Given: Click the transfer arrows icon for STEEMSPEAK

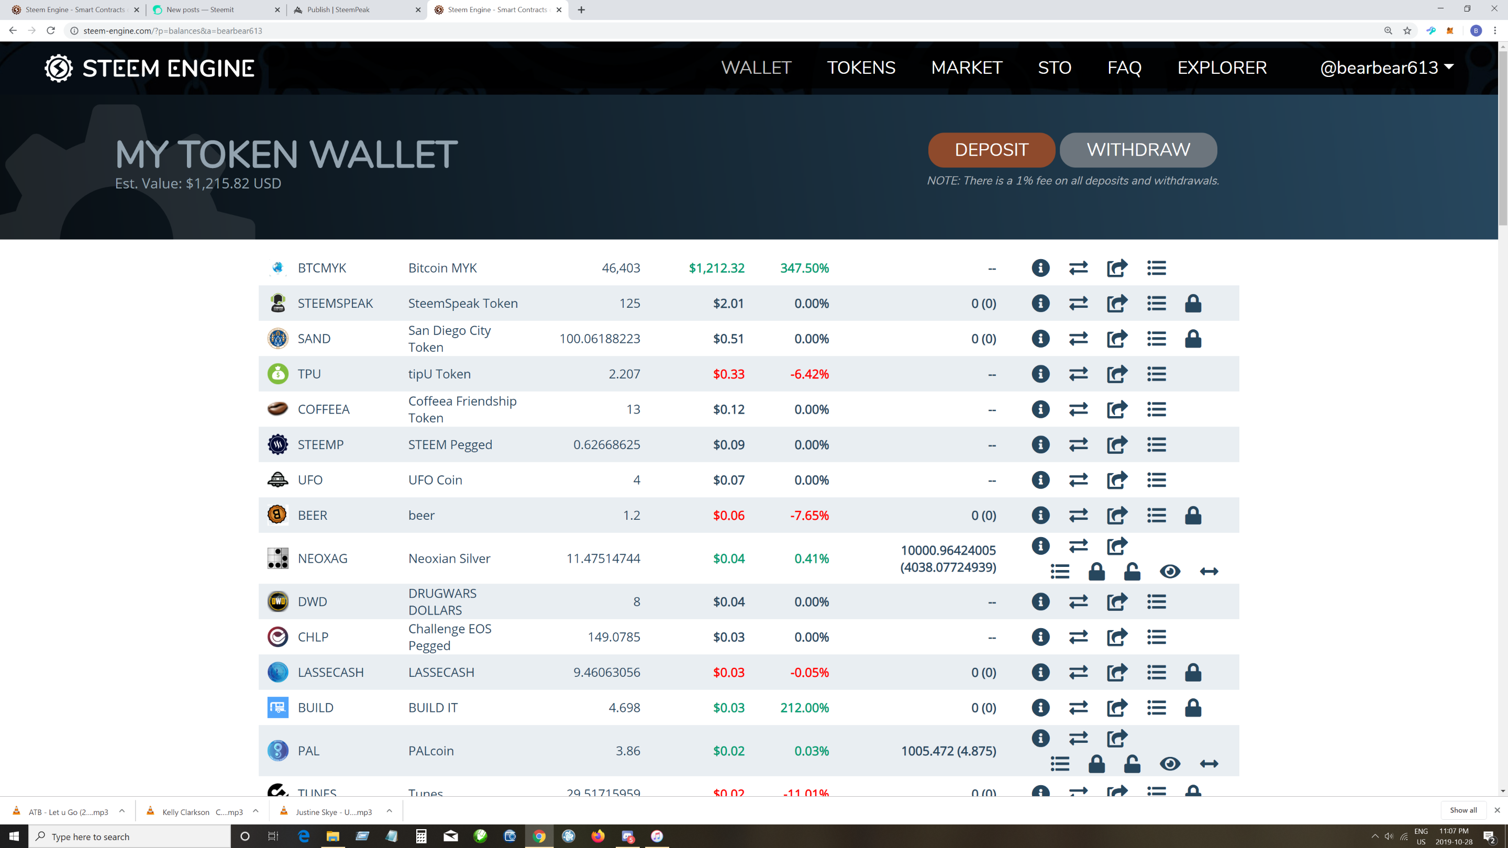Looking at the screenshot, I should coord(1078,303).
